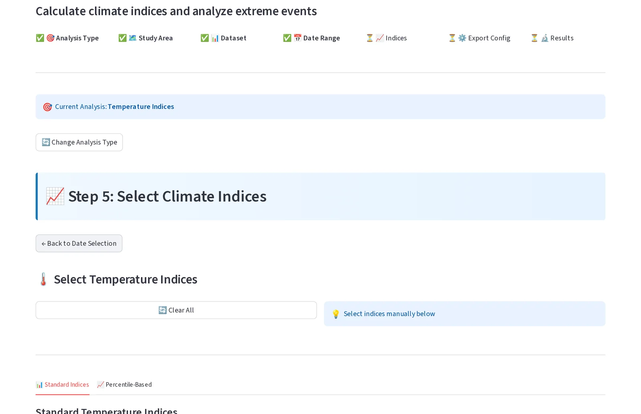Go back via Back to Date Selection

[x=79, y=243]
